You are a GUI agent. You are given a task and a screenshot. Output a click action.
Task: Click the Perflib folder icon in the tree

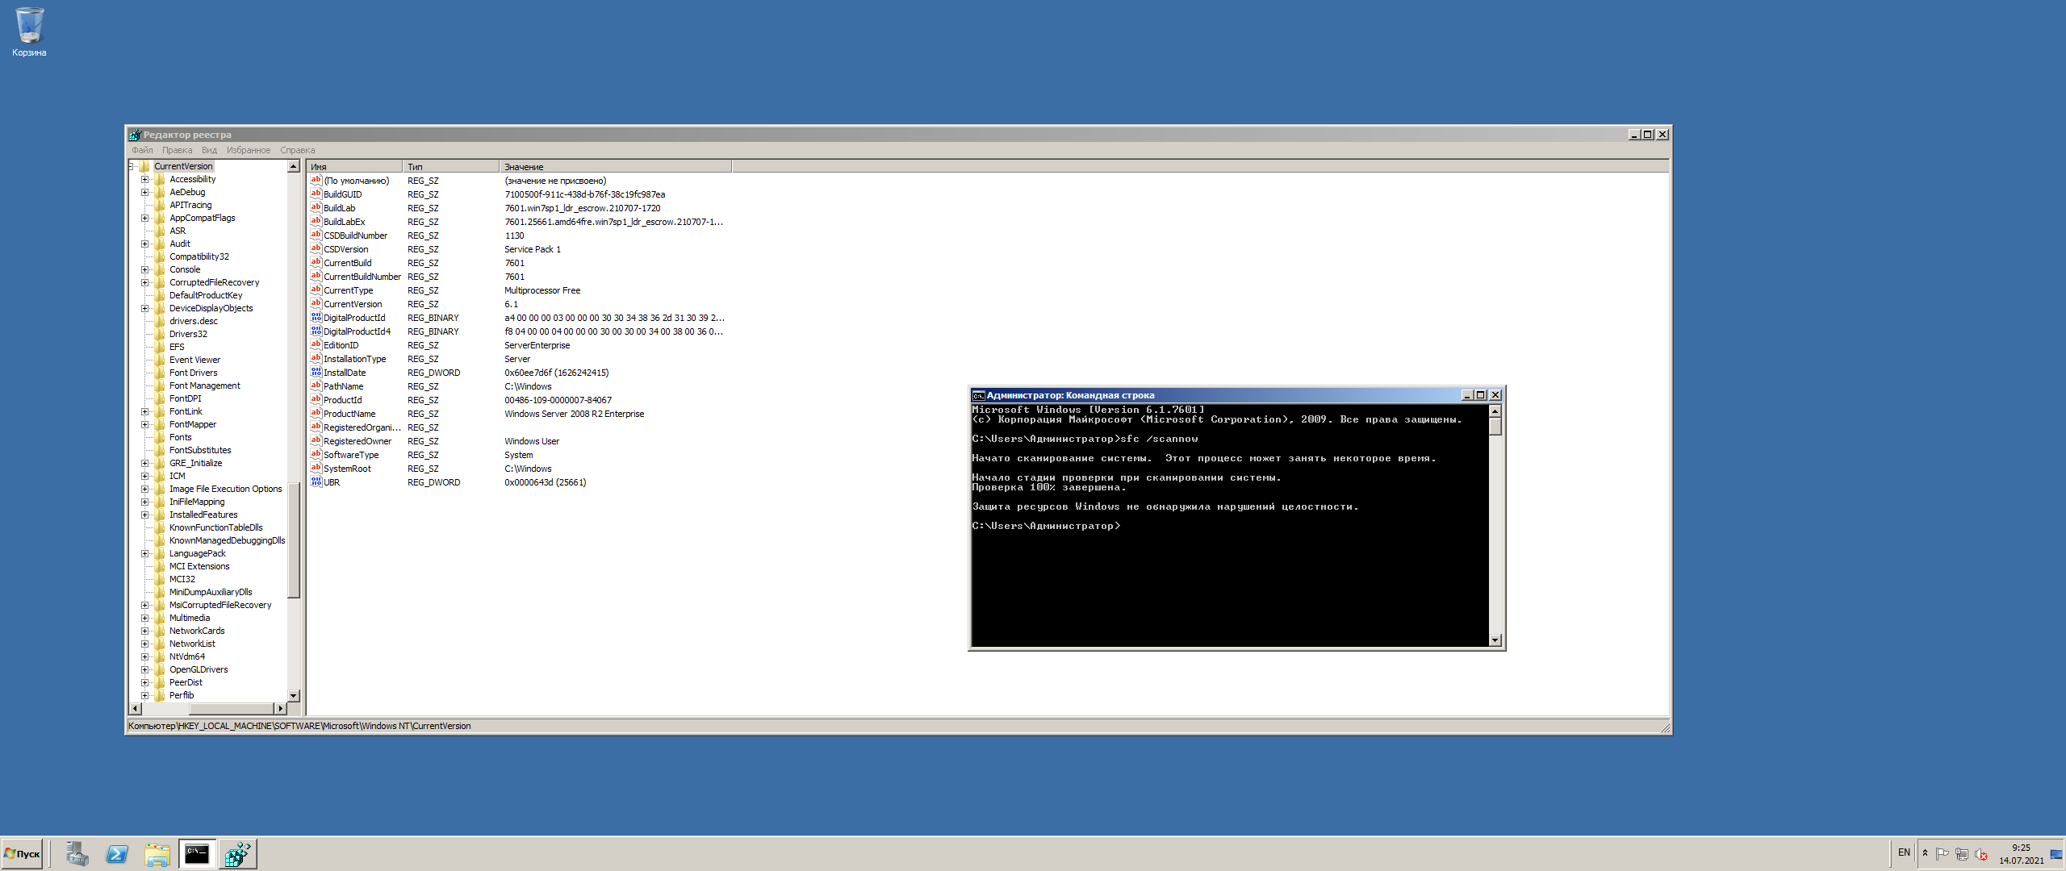point(160,695)
